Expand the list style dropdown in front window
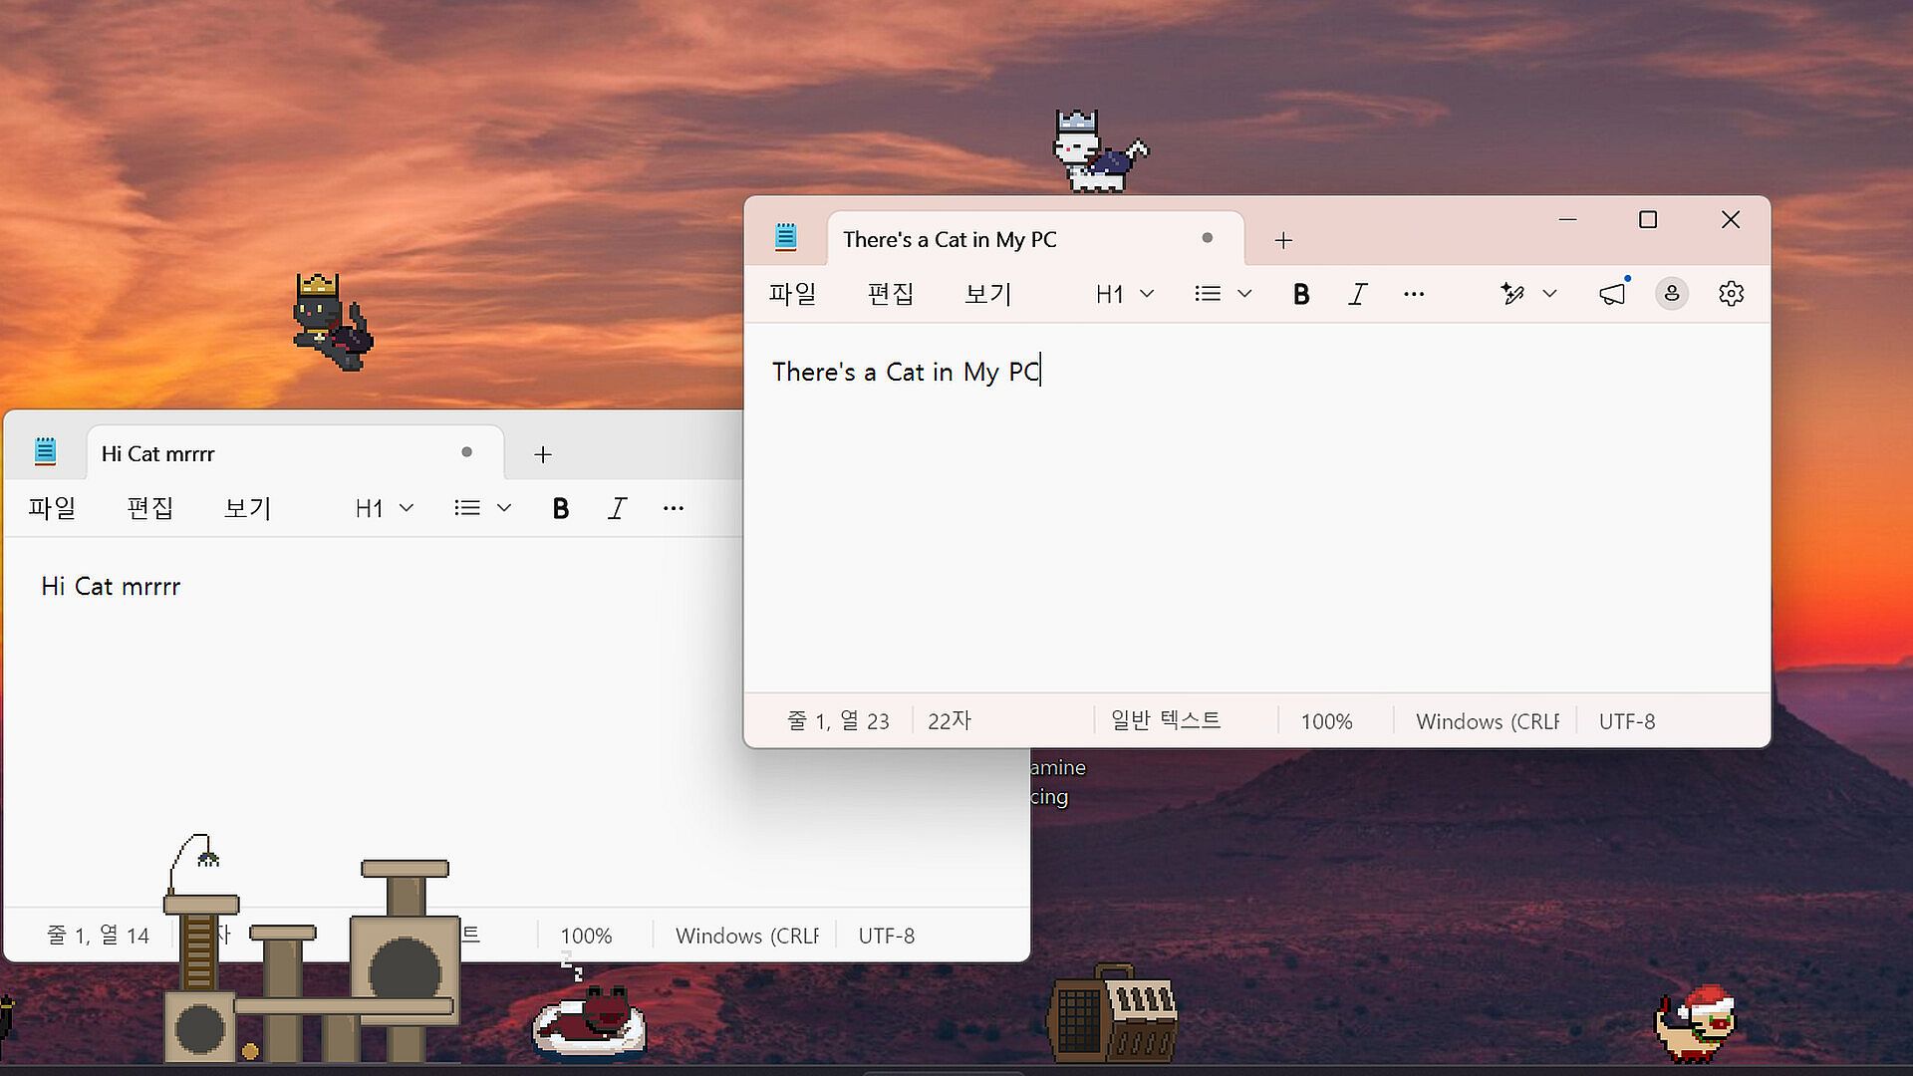Viewport: 1913px width, 1076px height. tap(1223, 294)
